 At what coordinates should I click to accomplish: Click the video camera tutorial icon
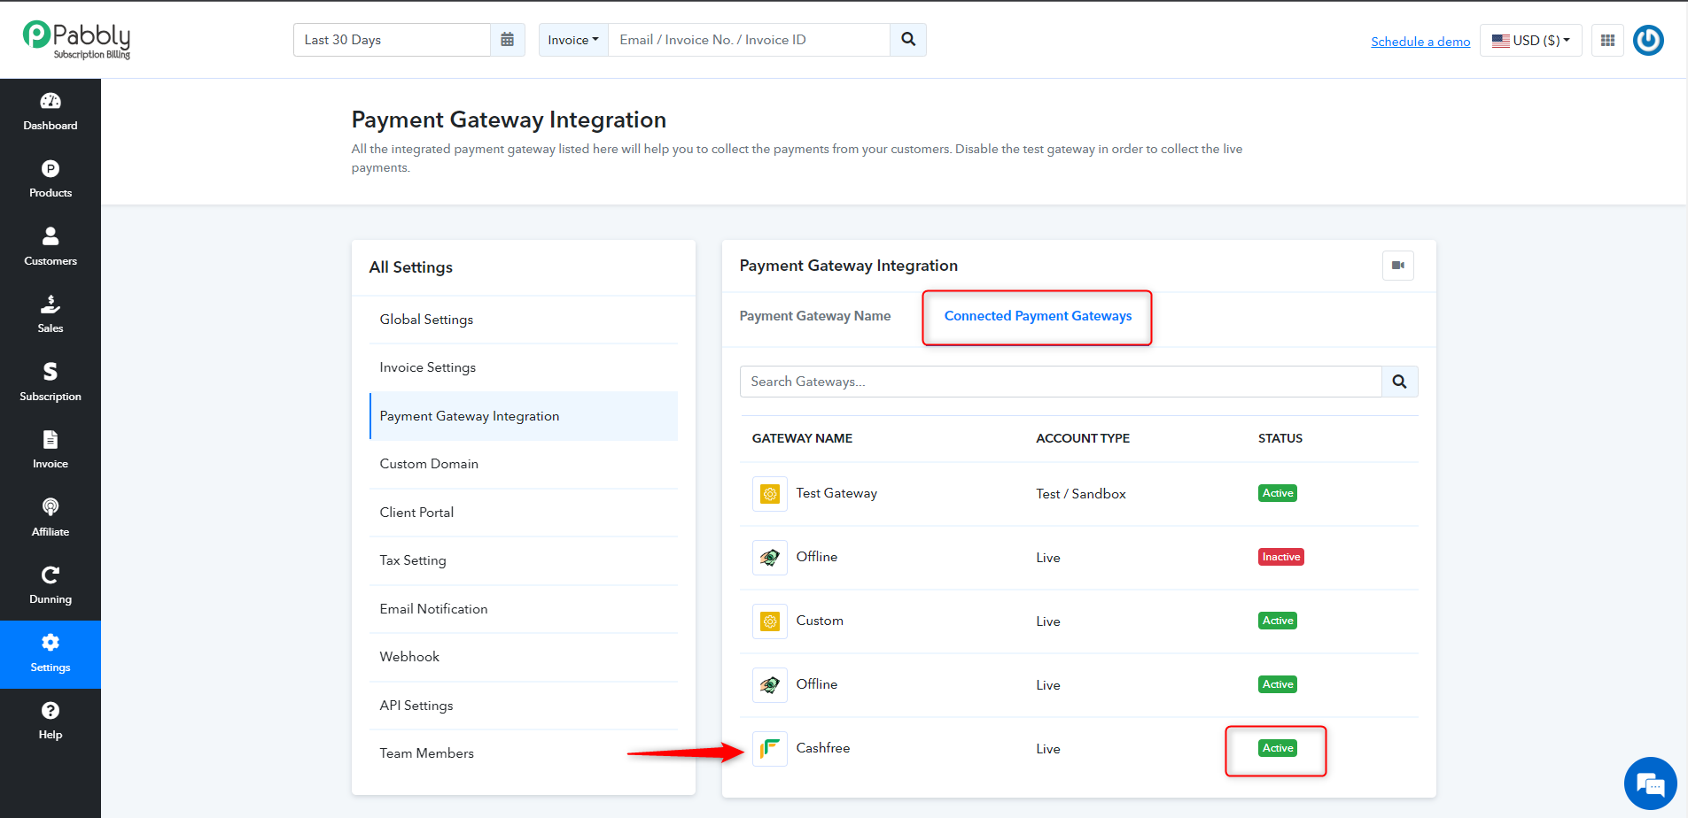tap(1398, 266)
